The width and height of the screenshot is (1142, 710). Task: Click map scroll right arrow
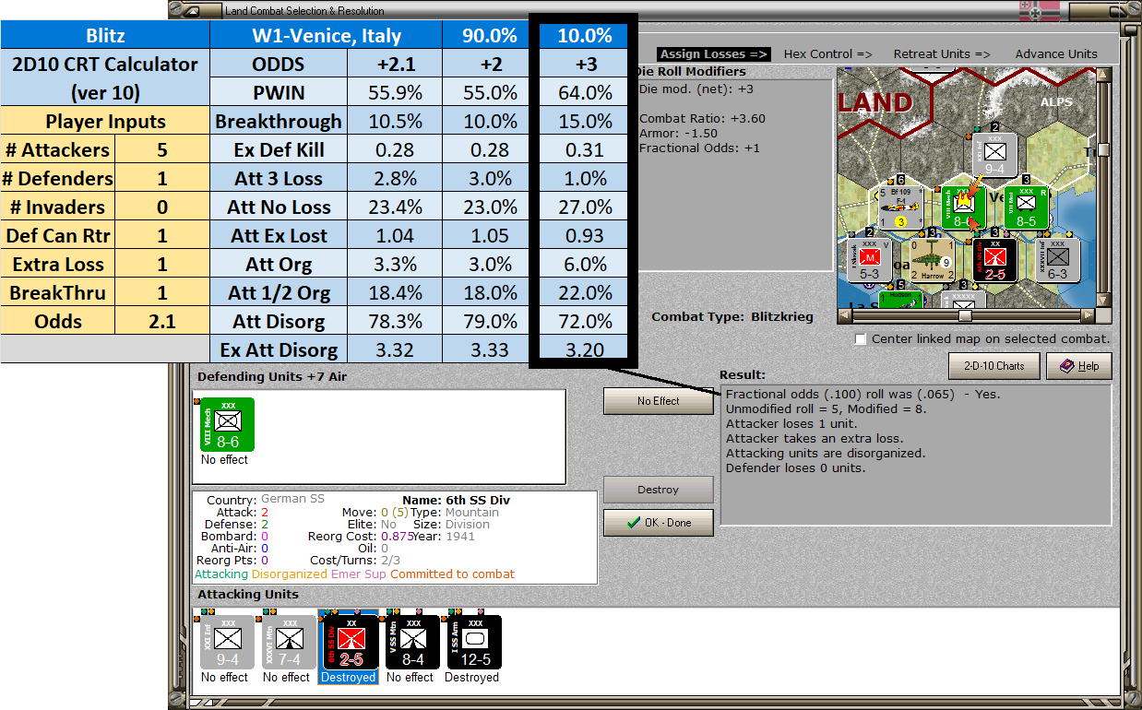[x=1089, y=315]
